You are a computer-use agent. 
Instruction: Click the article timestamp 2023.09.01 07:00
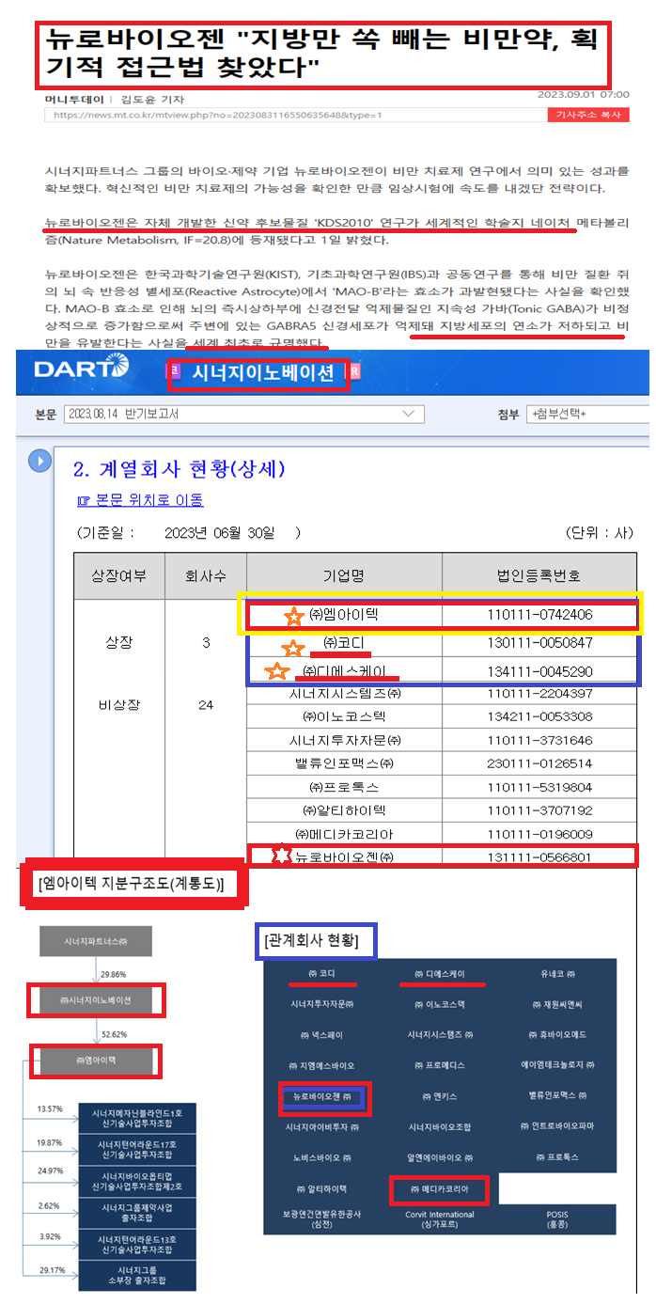pyautogui.click(x=583, y=95)
